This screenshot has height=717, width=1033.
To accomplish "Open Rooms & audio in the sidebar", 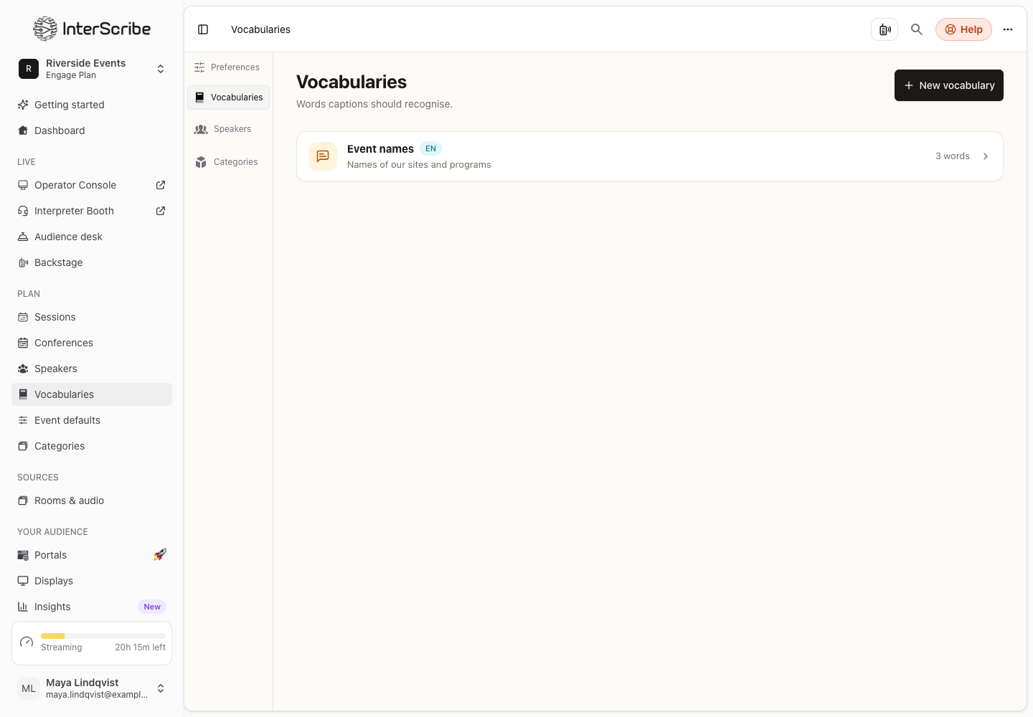I will [92, 500].
